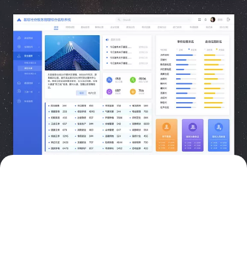Expand the fifth sidebar item's chevron

[x=39, y=92]
